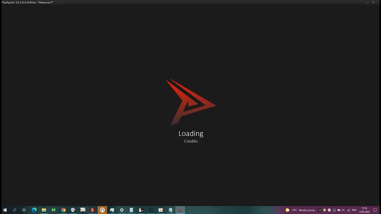Open clock showing 17:16 12.05.2022

pos(364,210)
